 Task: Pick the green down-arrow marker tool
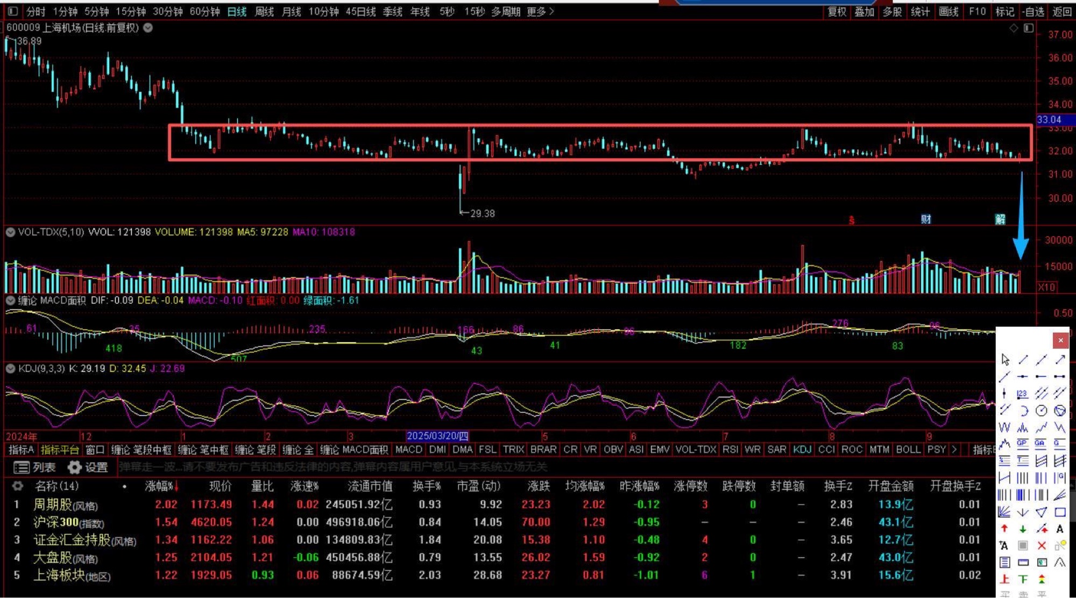pyautogui.click(x=1023, y=529)
